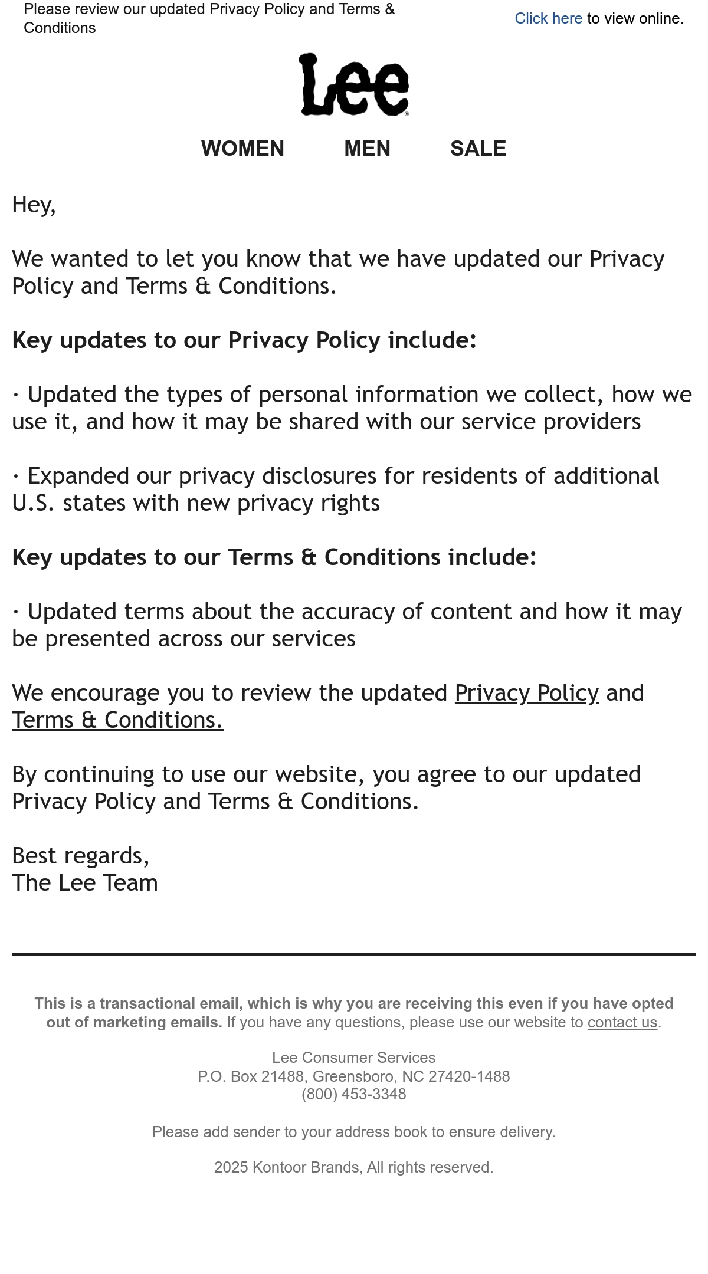Viewport: 708px width, 1274px height.
Task: Click the bullet about additional U.S. states
Action: [x=336, y=490]
